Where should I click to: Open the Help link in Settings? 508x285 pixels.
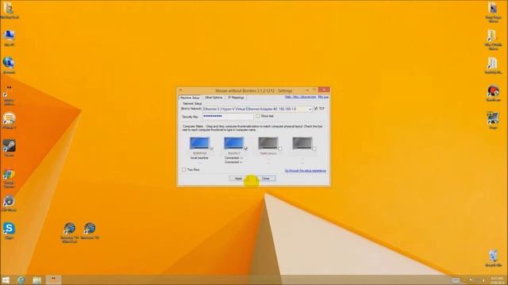click(x=300, y=97)
